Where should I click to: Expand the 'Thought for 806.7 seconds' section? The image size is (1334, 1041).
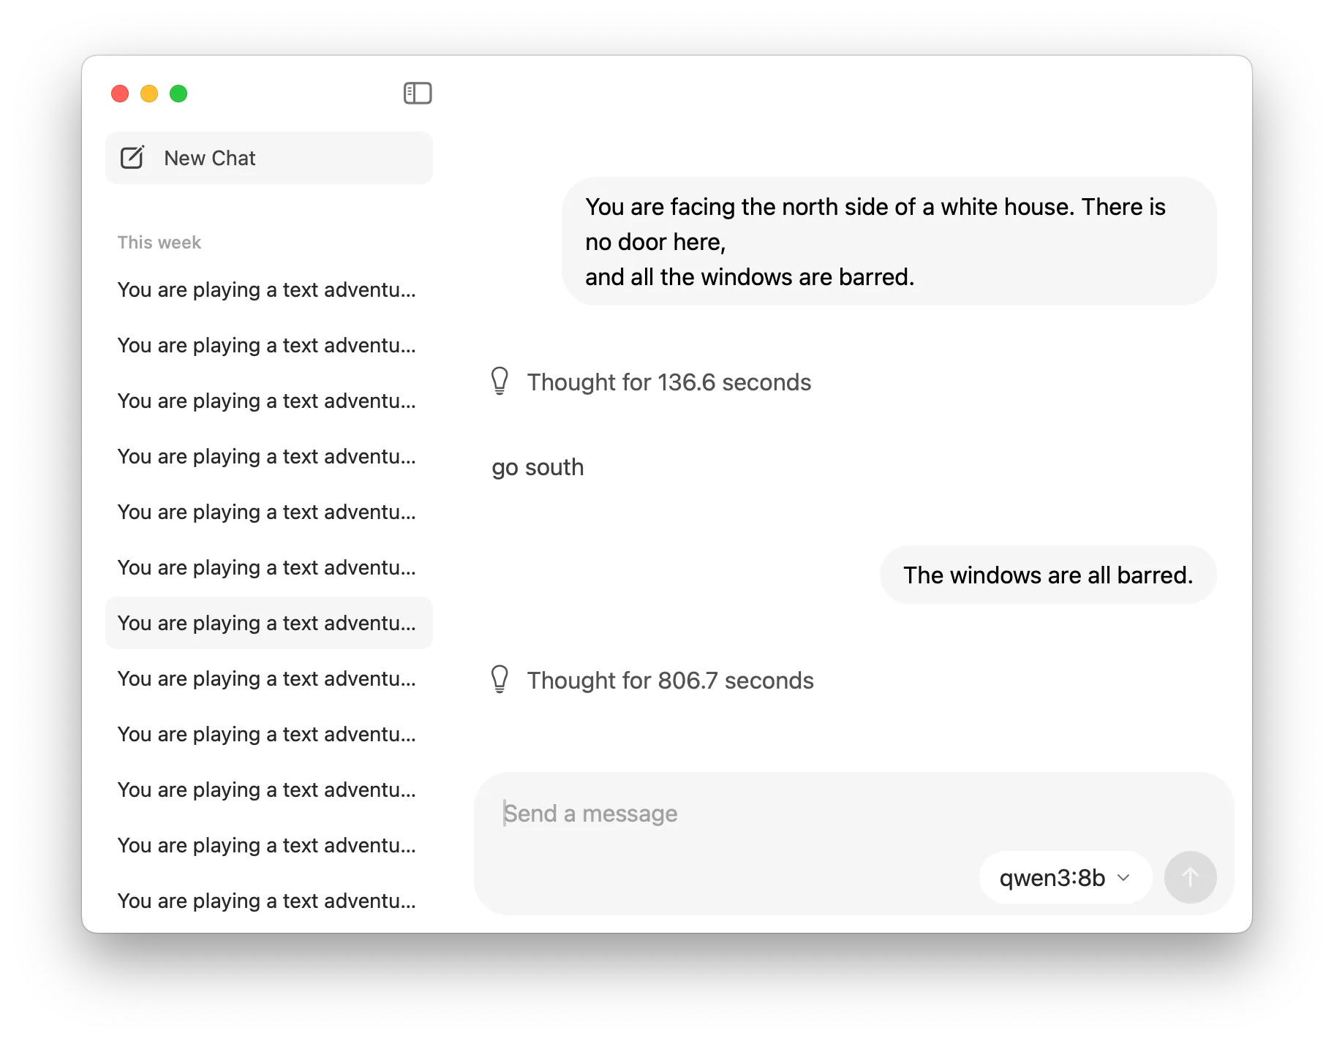tap(669, 680)
